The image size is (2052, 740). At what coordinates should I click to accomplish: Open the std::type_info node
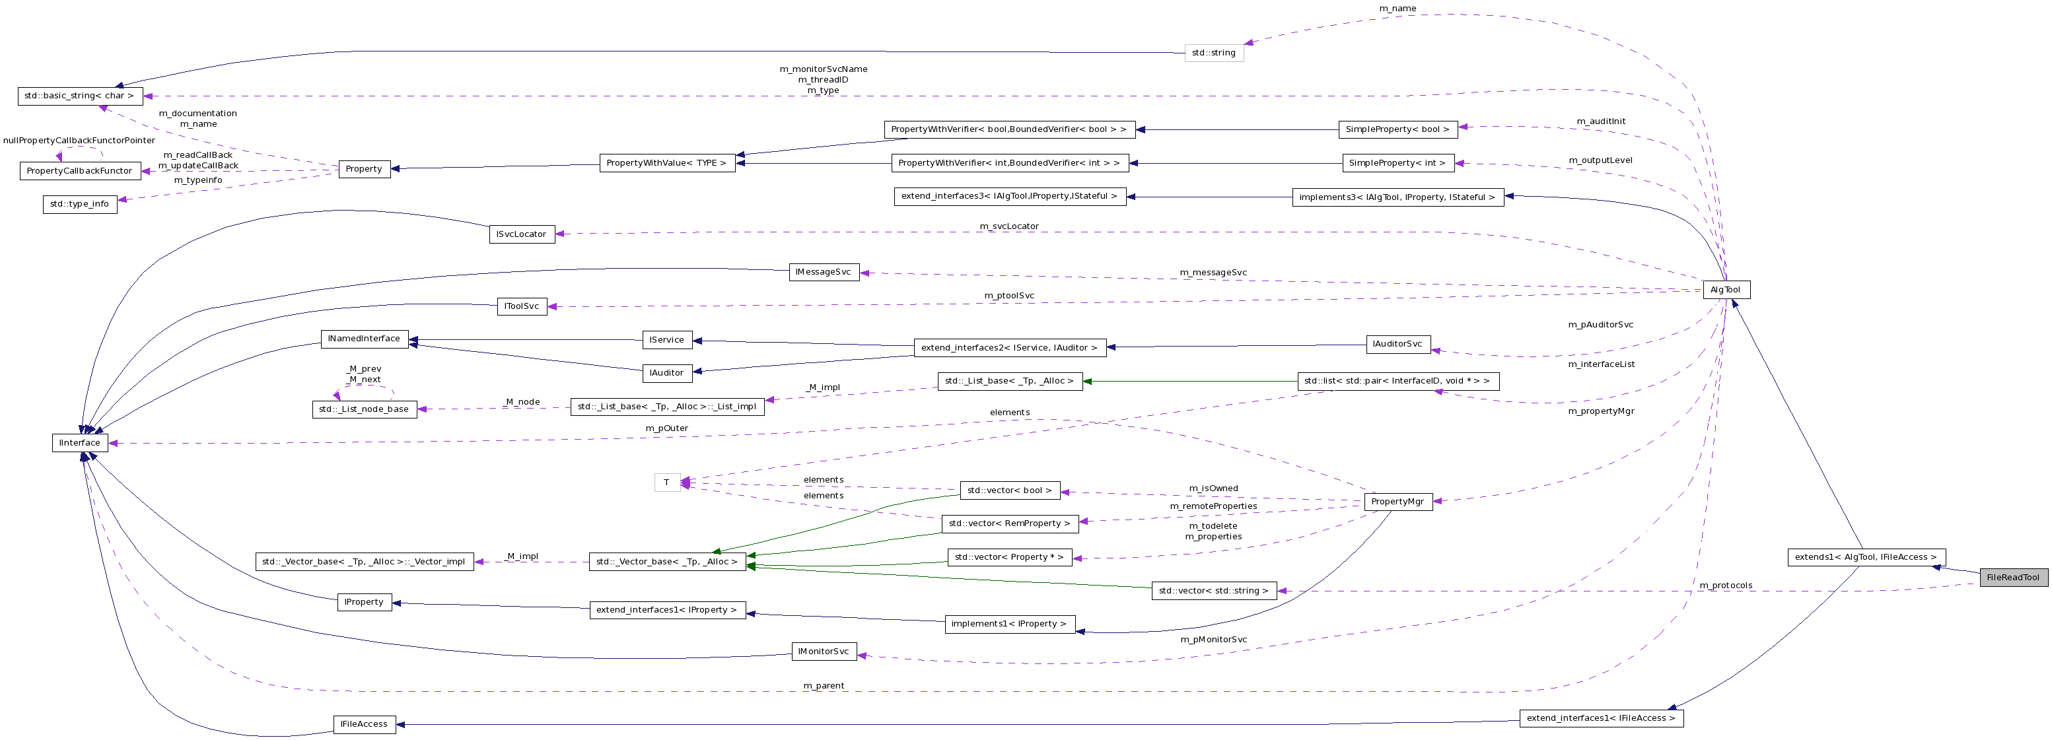click(x=80, y=204)
